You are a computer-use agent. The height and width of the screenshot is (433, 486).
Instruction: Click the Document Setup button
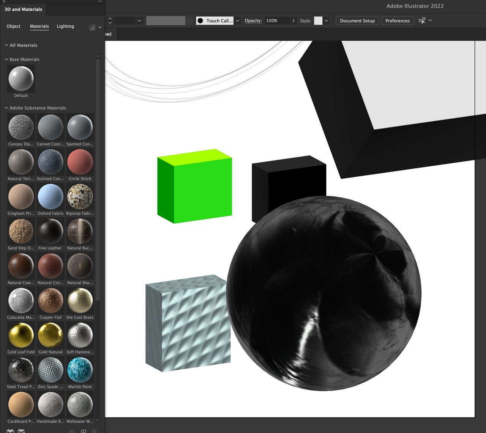[x=357, y=21]
